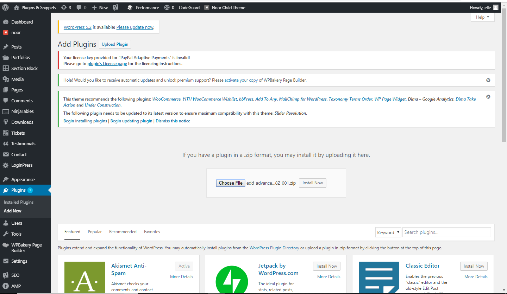Open More Details for Jetpack
507x294 pixels.
pyautogui.click(x=329, y=277)
